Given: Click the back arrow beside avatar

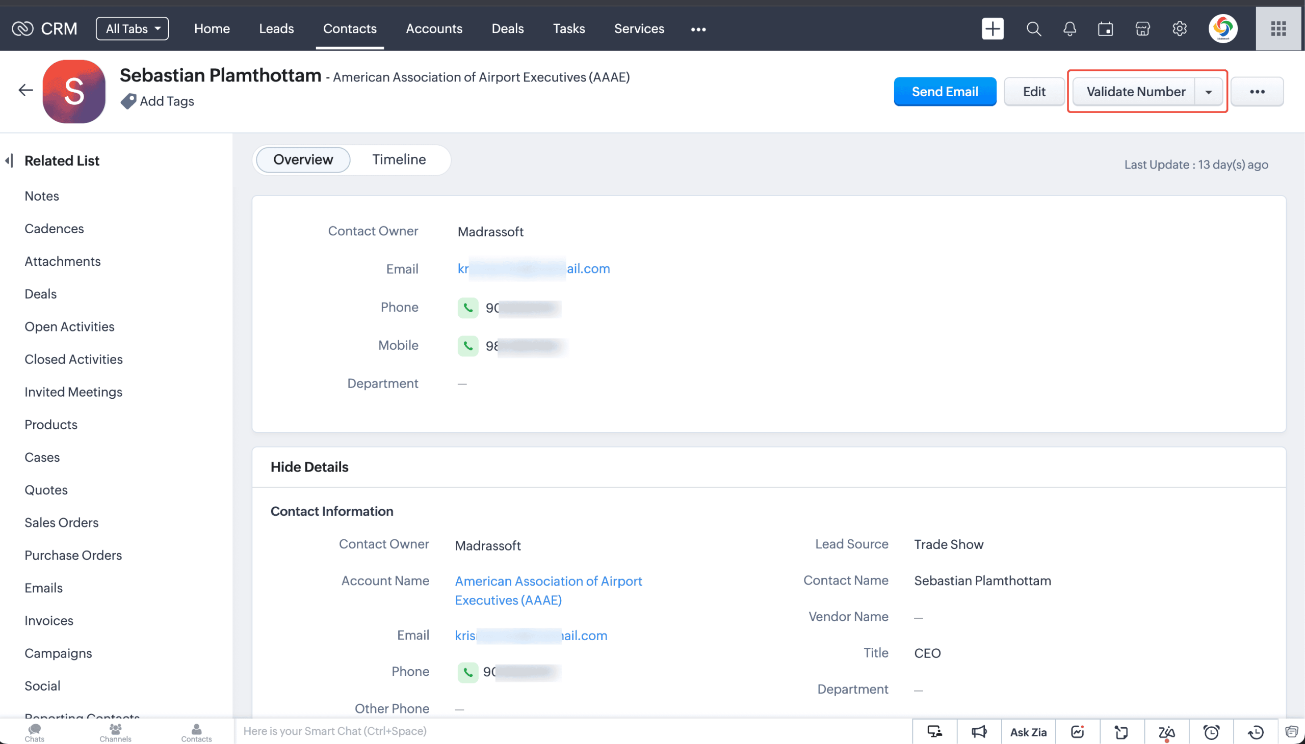Looking at the screenshot, I should click(25, 91).
